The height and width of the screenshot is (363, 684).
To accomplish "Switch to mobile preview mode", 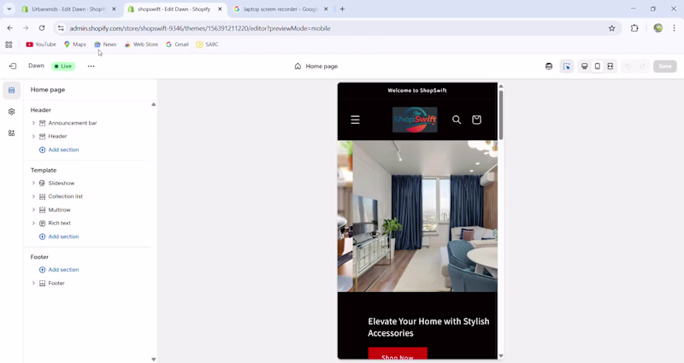I will coord(597,67).
